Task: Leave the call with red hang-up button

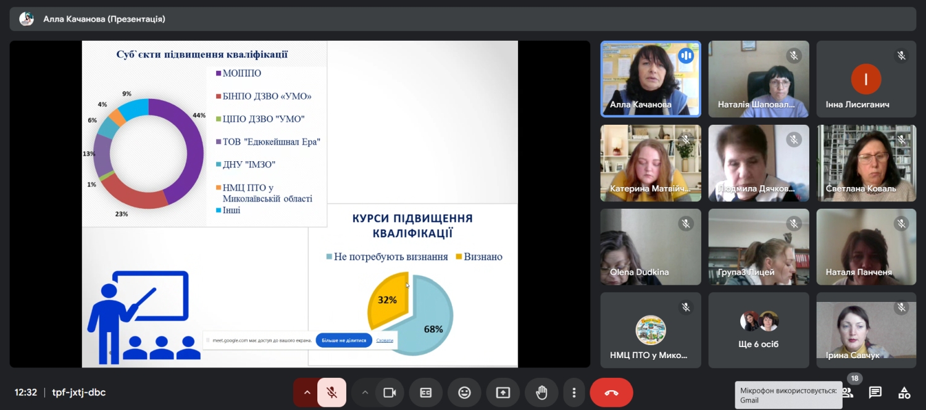Action: coord(611,393)
